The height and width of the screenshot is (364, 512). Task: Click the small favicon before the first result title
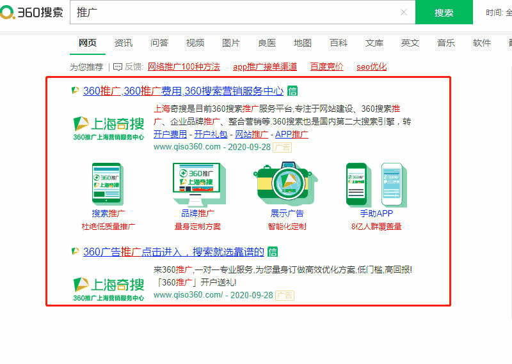pyautogui.click(x=75, y=90)
